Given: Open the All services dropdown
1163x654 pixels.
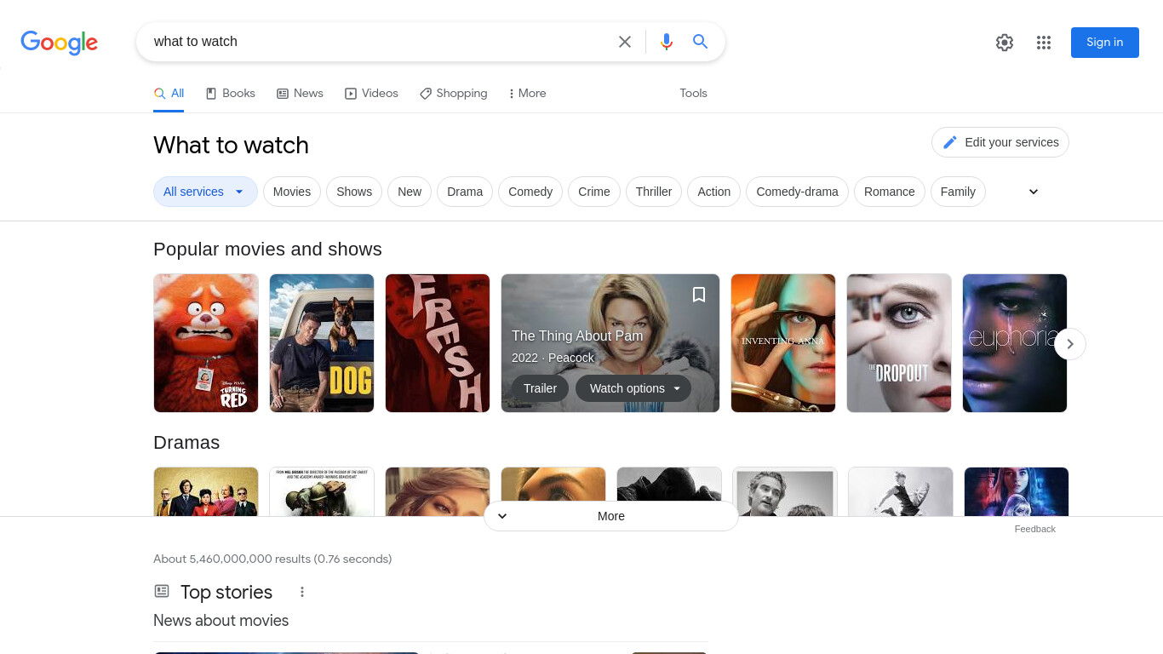Looking at the screenshot, I should (x=205, y=192).
